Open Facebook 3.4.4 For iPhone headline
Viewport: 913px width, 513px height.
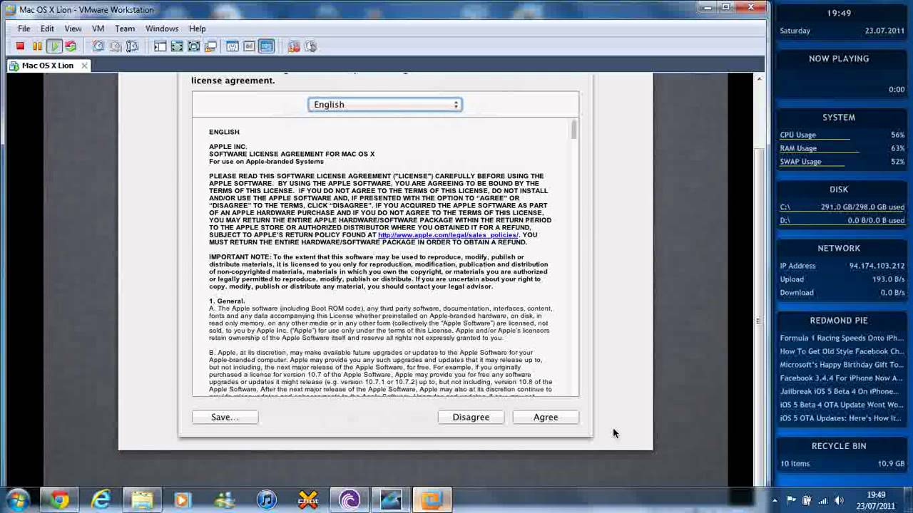click(x=841, y=378)
